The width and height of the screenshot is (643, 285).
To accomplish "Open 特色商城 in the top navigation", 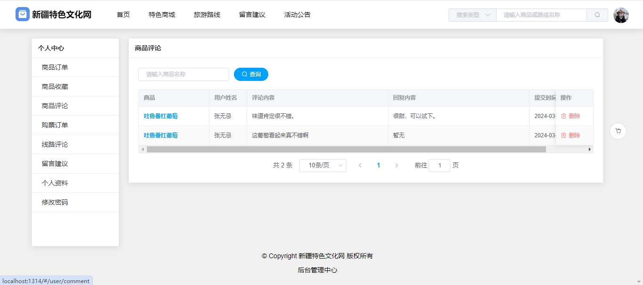I will (161, 15).
